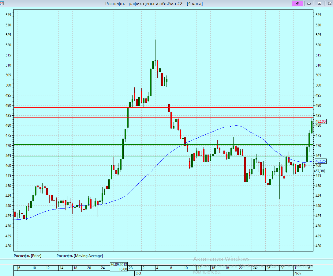333x276 pixels.
Task: Click the blue moving average curve peak
Action: (x=236, y=125)
